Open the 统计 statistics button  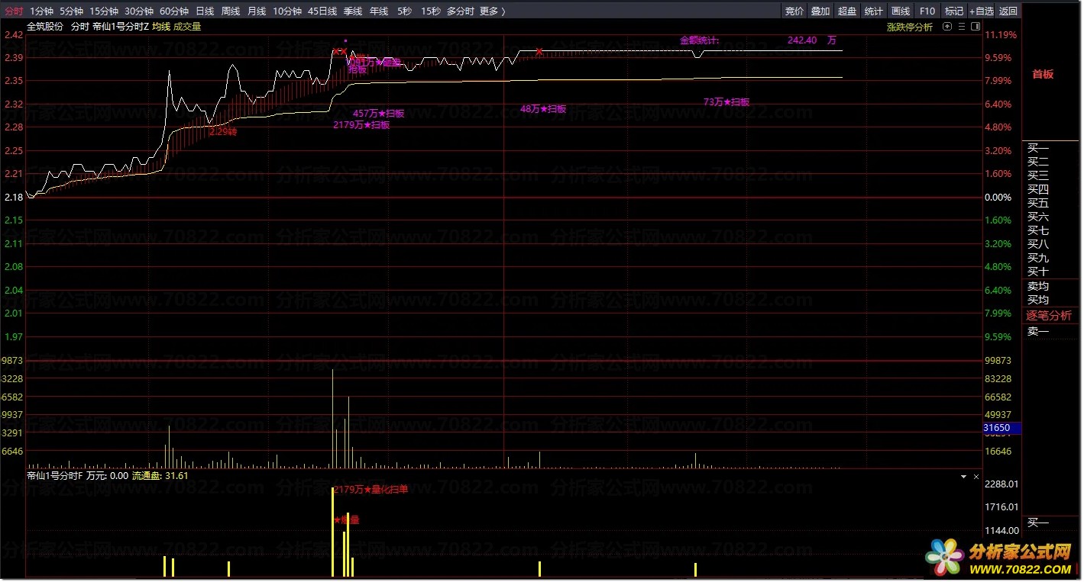[x=873, y=11]
